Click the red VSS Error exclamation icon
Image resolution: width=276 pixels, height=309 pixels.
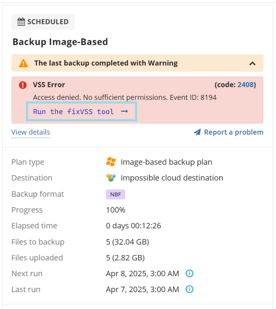pos(23,85)
